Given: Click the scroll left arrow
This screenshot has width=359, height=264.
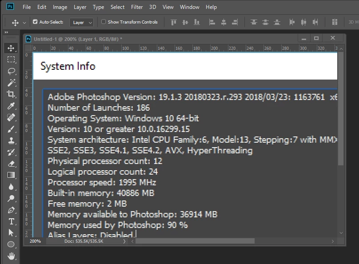Looking at the screenshot, I should 132,241.
